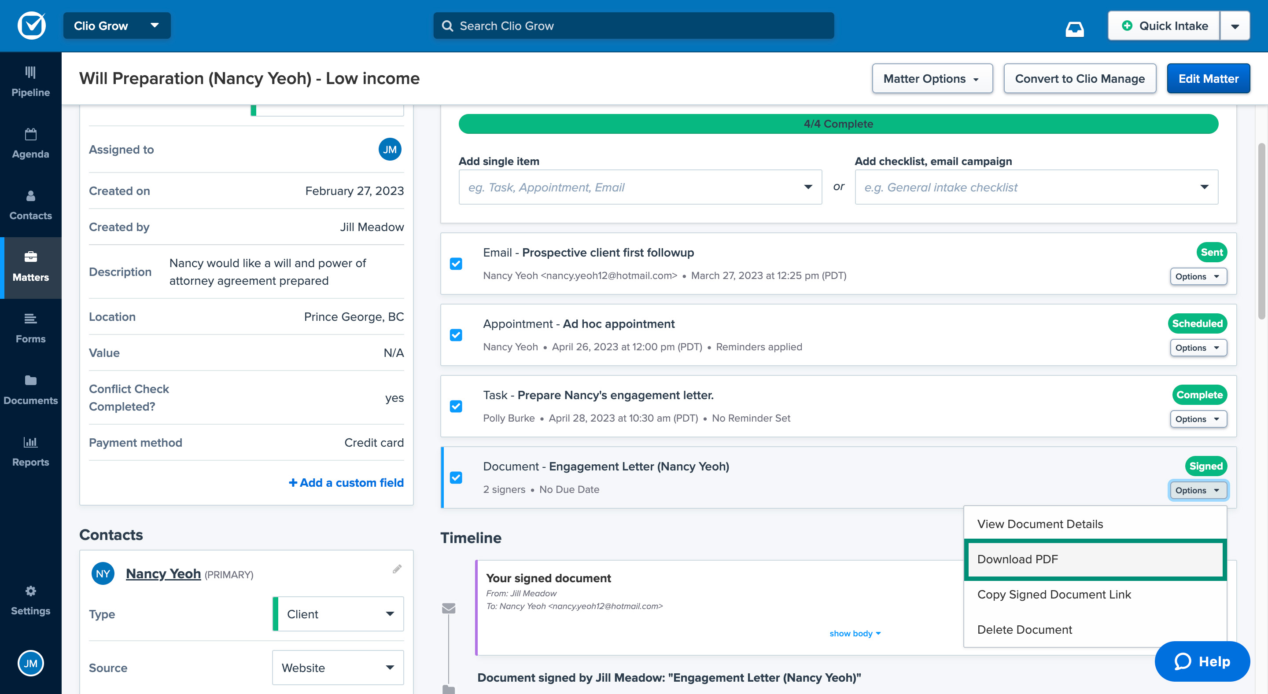Click the envelope timeline icon

(x=449, y=609)
